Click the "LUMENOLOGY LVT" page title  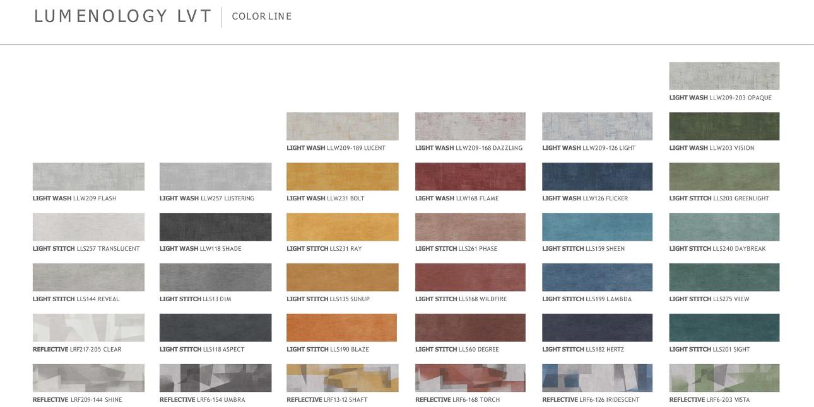[x=123, y=16]
